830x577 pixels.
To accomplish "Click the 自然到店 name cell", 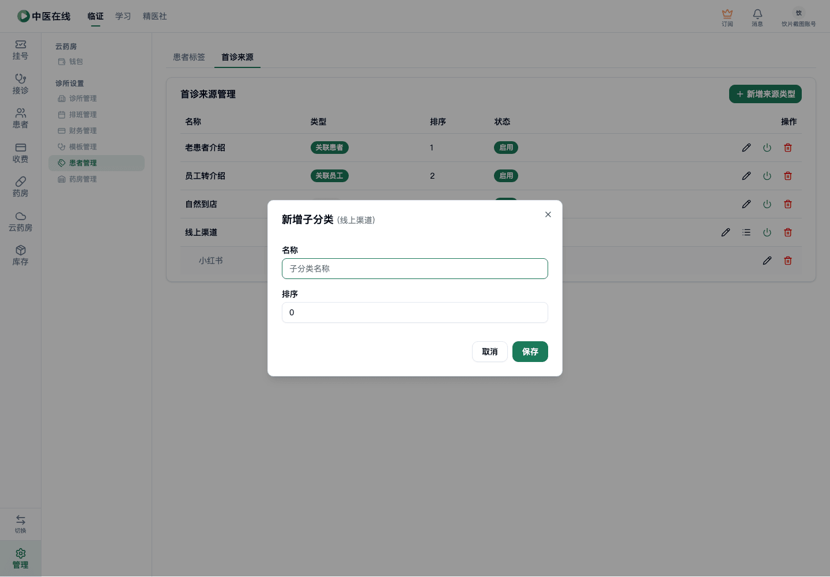I will tap(201, 204).
